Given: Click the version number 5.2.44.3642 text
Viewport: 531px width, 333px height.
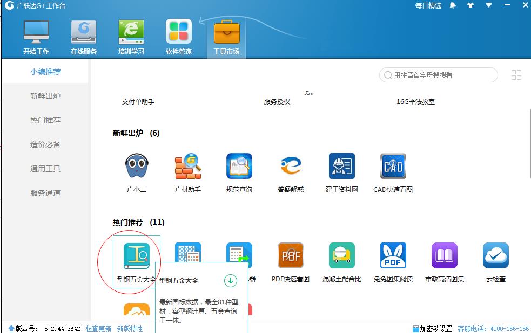Looking at the screenshot, I should coord(62,329).
